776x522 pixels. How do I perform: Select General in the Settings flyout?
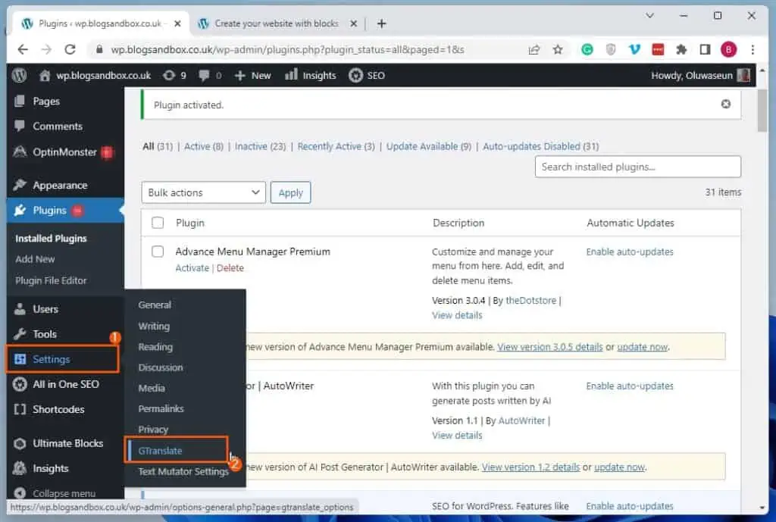coord(155,305)
